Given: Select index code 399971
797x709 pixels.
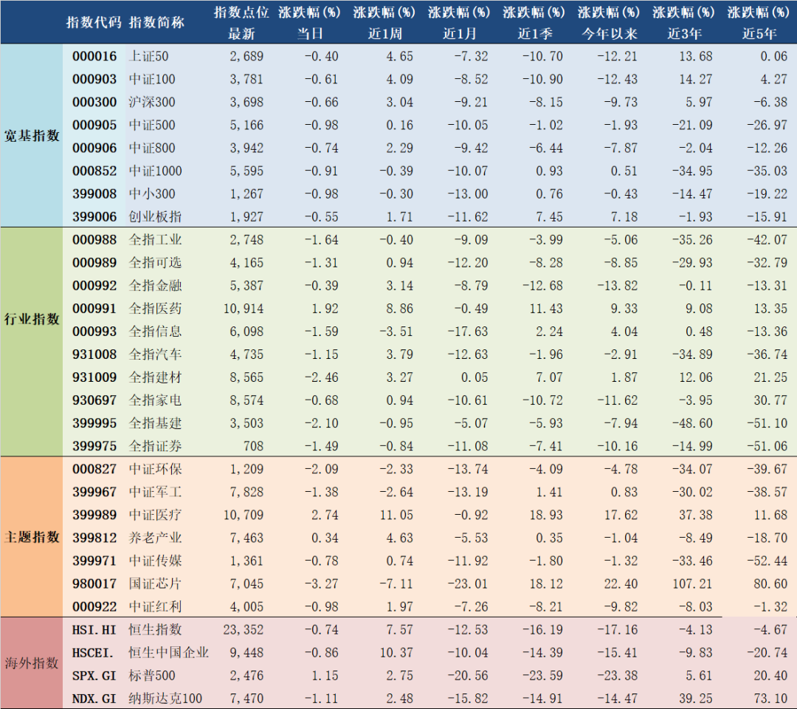Looking at the screenshot, I should [x=94, y=561].
